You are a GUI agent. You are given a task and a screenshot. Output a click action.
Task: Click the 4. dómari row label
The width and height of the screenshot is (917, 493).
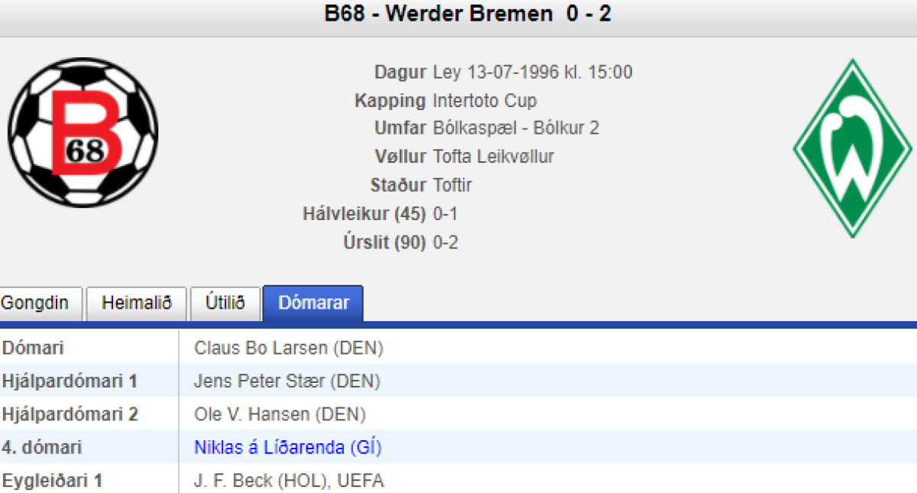pyautogui.click(x=41, y=447)
